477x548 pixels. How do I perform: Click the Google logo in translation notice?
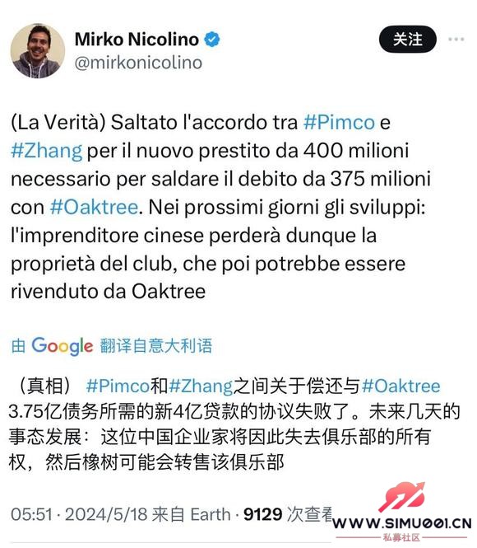tap(63, 346)
